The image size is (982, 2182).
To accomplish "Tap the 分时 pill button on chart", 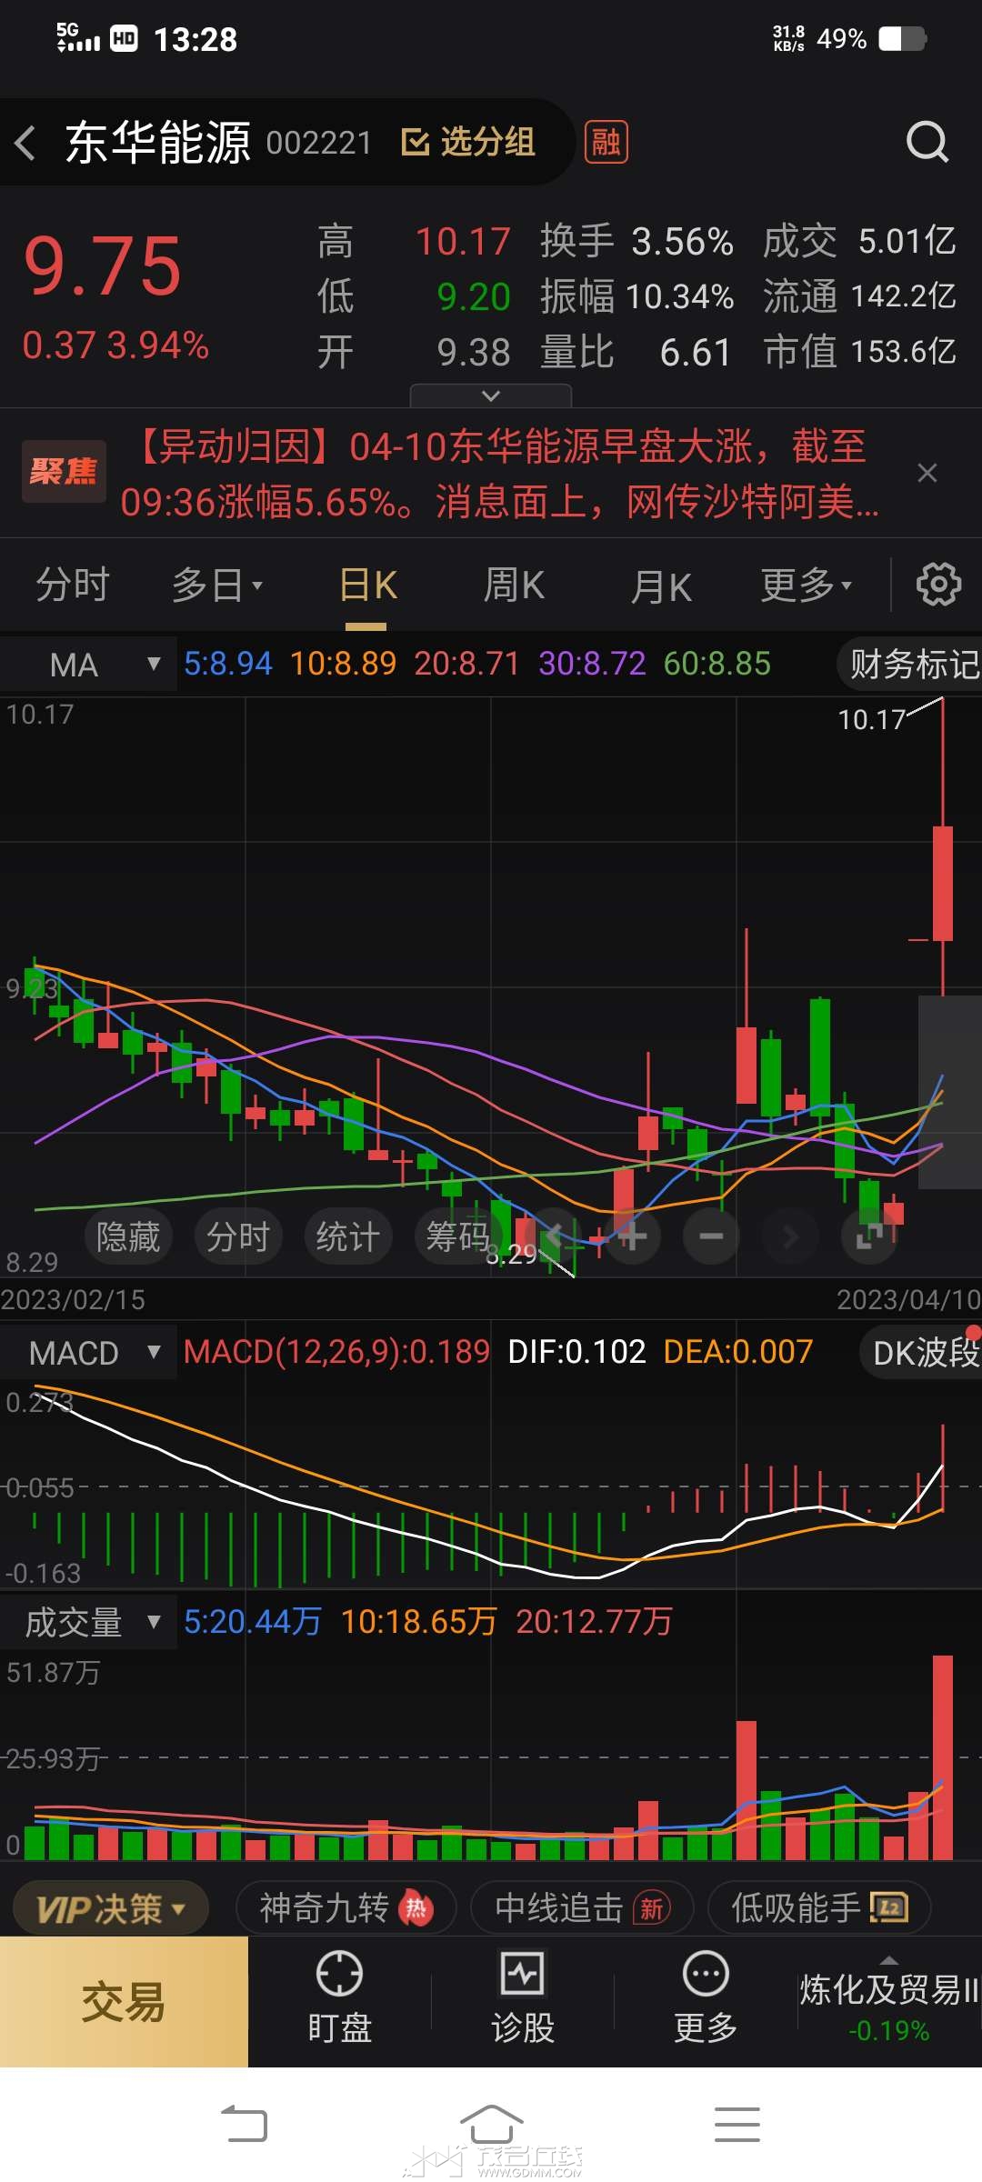I will tap(238, 1236).
